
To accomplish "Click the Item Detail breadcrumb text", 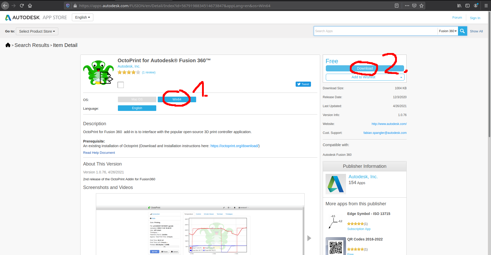I will click(65, 45).
